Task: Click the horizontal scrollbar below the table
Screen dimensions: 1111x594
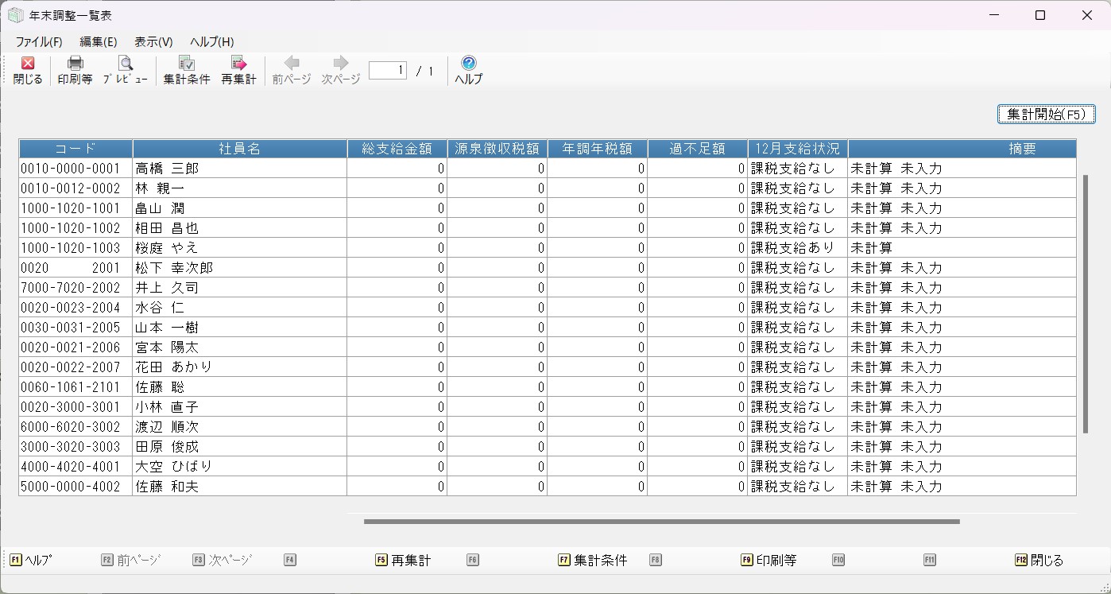Action: click(661, 522)
